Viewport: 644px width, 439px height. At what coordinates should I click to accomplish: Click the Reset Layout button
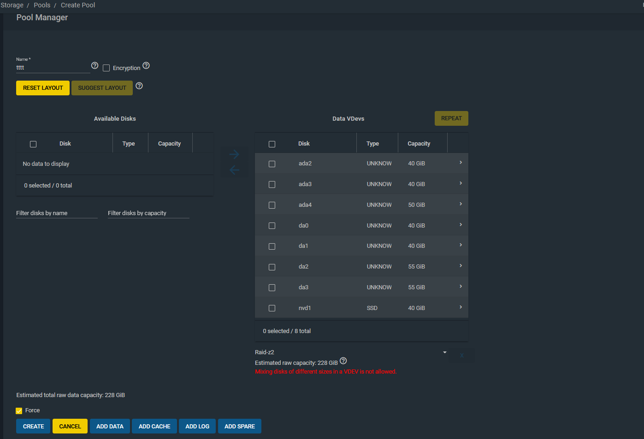[x=43, y=88]
